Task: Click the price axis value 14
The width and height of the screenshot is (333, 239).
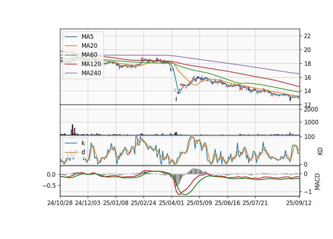Action: tap(307, 91)
